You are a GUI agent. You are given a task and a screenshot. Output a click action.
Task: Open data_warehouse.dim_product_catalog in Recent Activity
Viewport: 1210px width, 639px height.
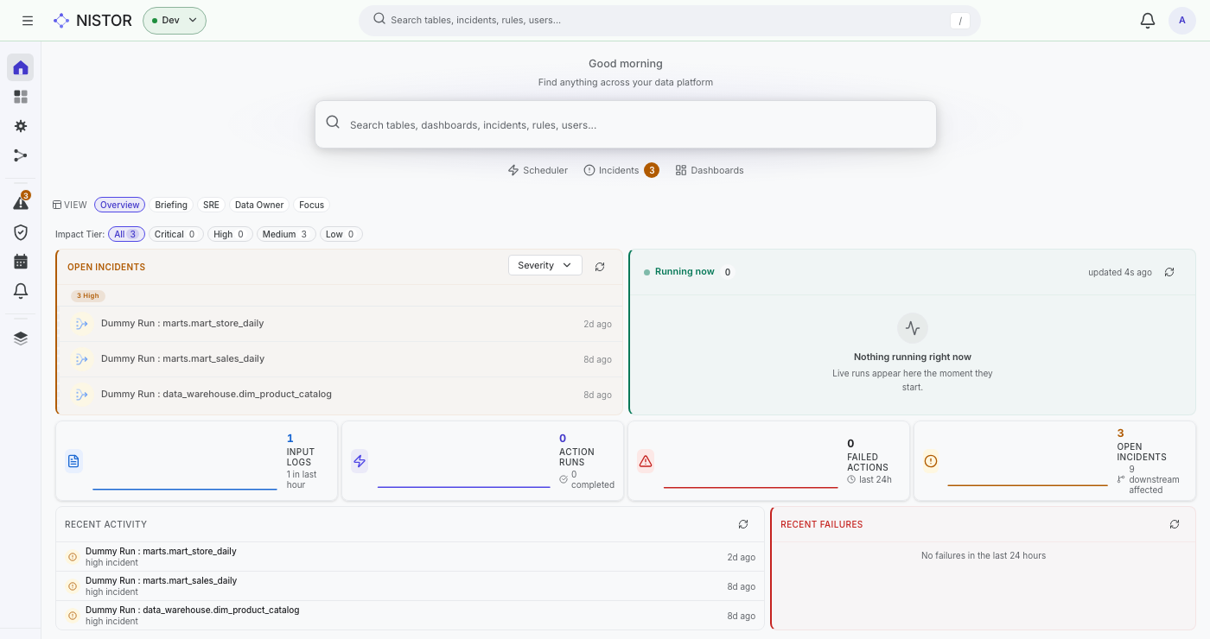click(x=411, y=616)
